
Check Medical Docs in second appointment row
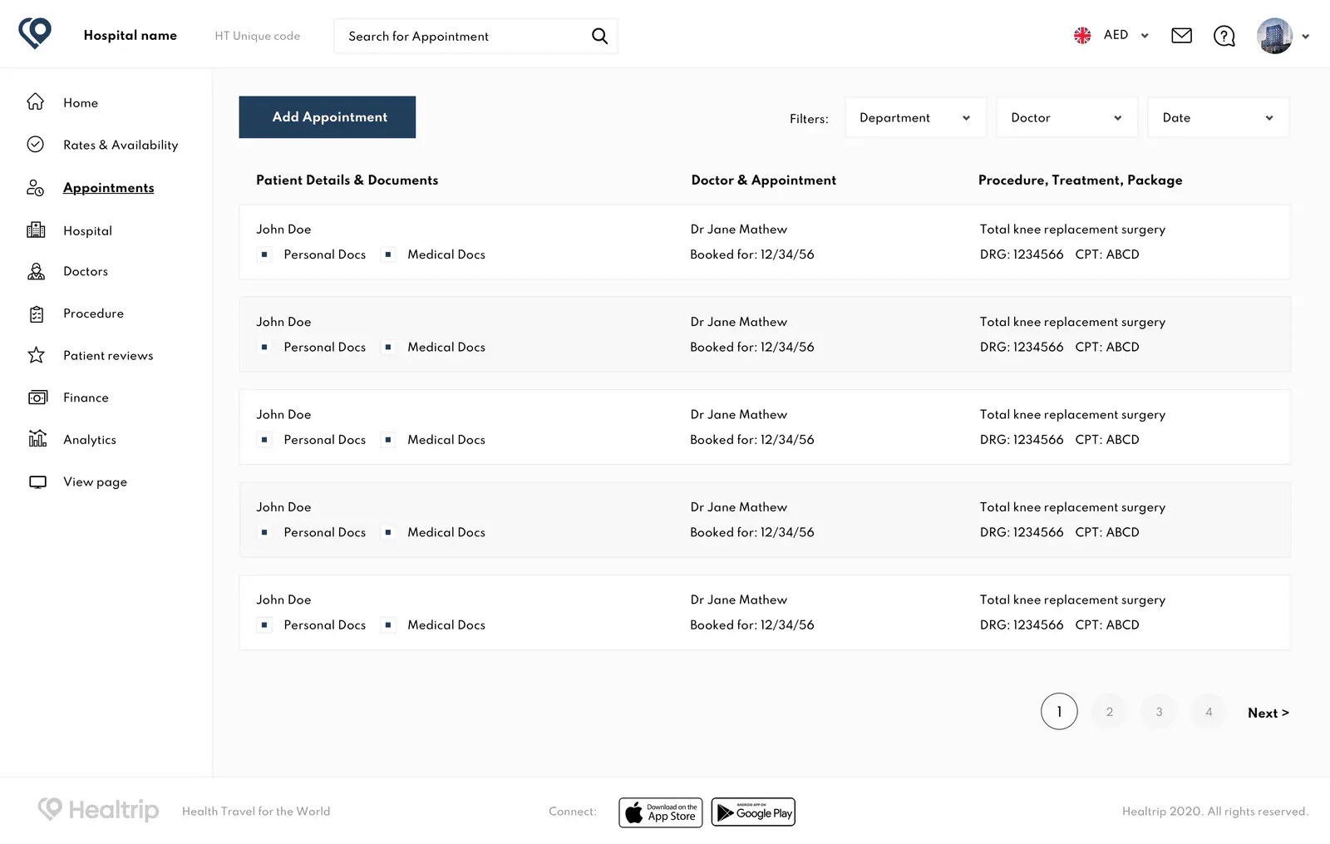(387, 347)
